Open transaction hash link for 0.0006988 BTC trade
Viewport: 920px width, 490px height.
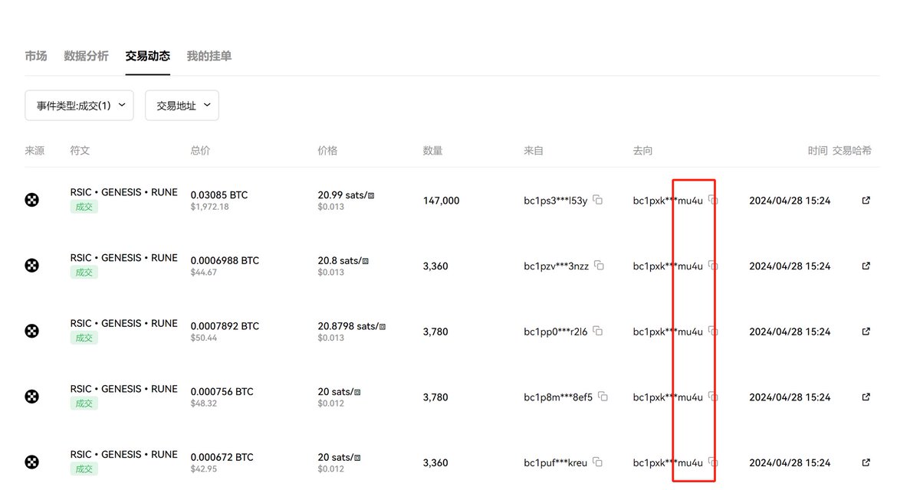[x=866, y=266]
